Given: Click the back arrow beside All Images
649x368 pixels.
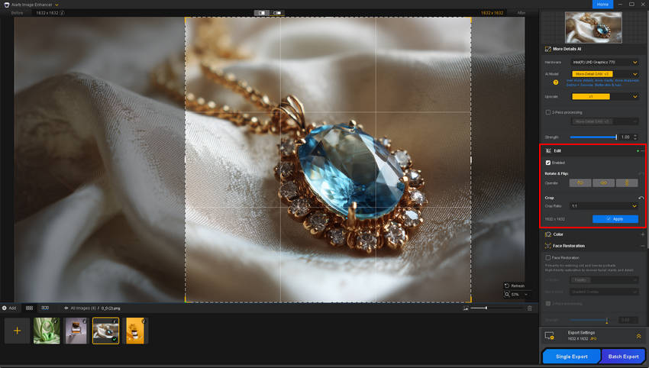Looking at the screenshot, I should point(66,308).
